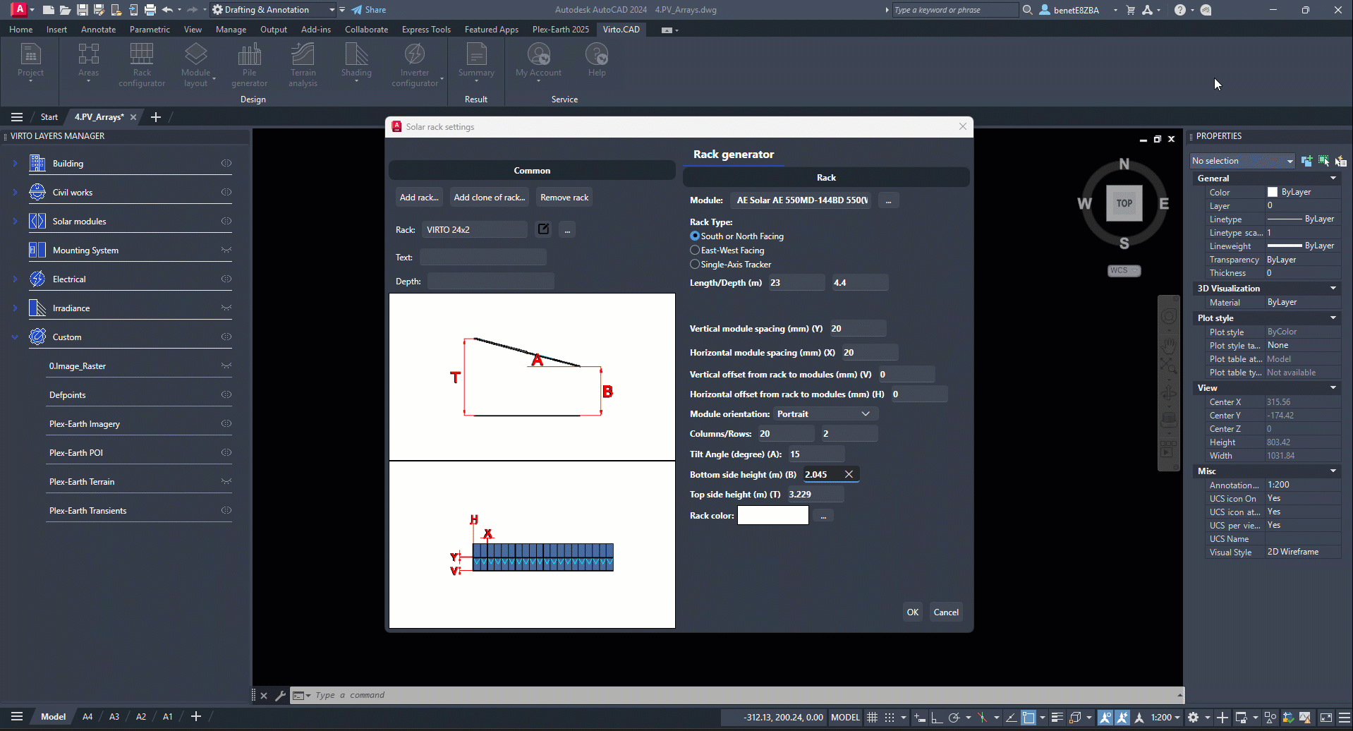Viewport: 1353px width, 731px height.
Task: Open the Drafting & Annotation workspace dropdown
Action: click(x=274, y=10)
